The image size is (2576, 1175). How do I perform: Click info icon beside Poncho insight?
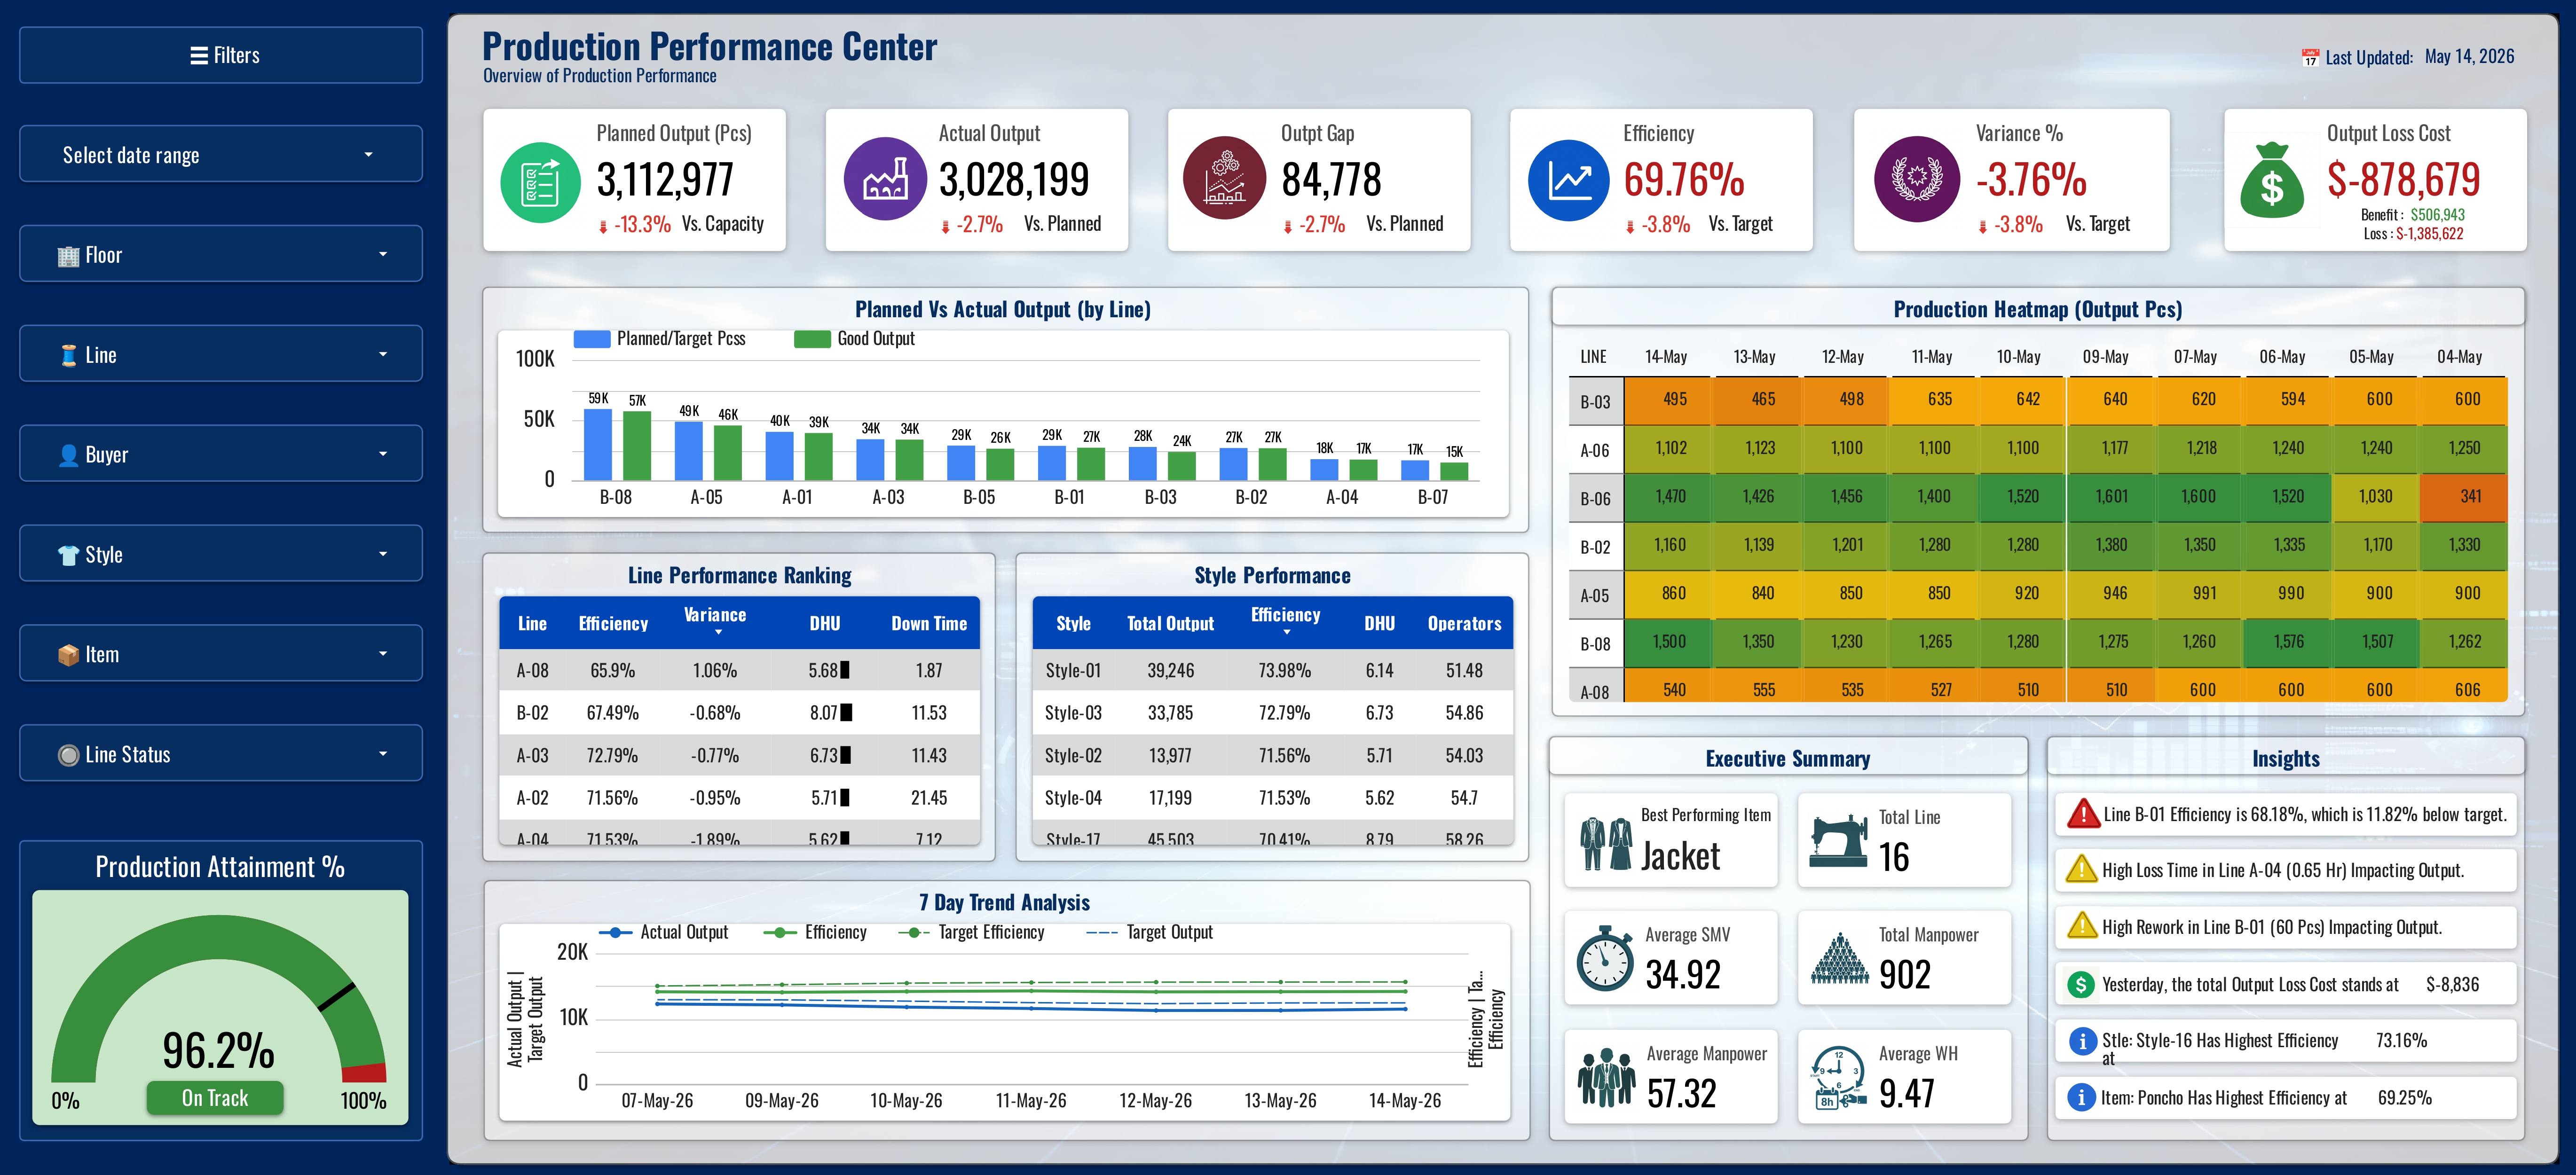click(x=2081, y=1097)
